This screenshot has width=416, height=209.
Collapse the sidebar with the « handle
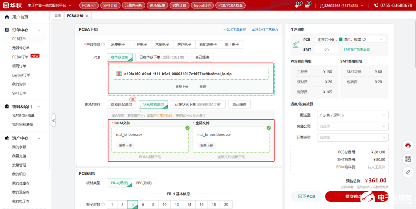53,120
